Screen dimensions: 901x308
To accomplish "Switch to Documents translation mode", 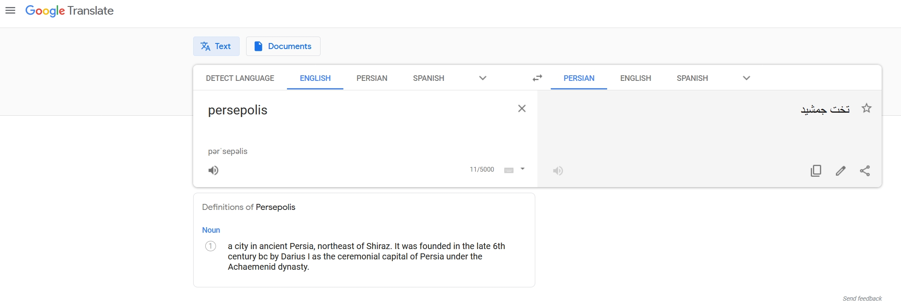I will 283,46.
